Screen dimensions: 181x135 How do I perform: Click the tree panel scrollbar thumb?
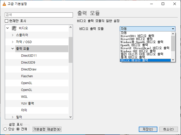click(x=71, y=50)
